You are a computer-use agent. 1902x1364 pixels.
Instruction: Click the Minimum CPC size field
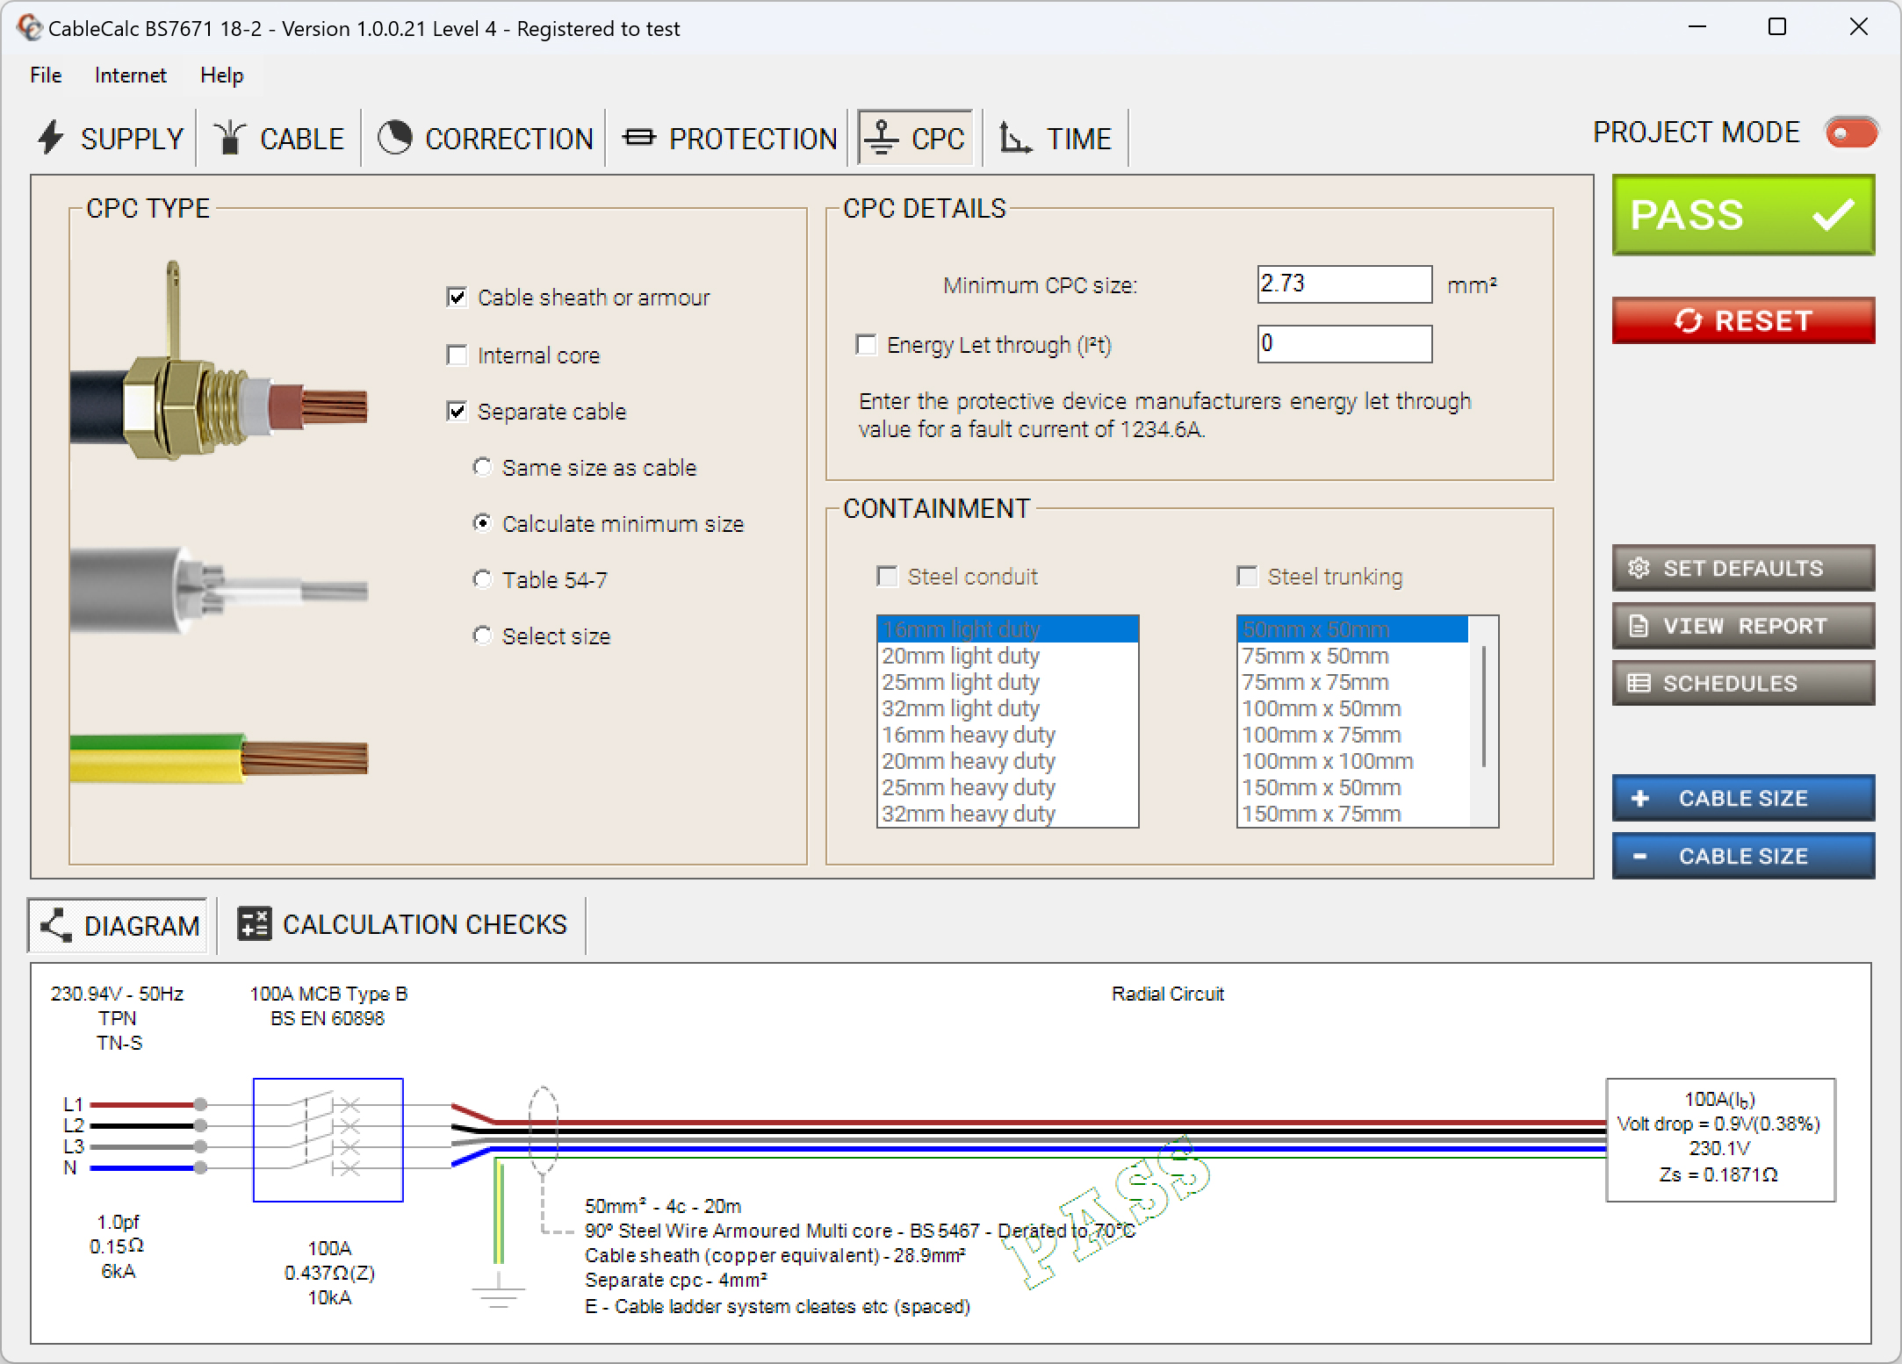[1344, 284]
